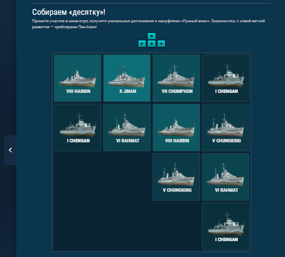
Task: Click the down arrow key button
Action: pos(152,44)
